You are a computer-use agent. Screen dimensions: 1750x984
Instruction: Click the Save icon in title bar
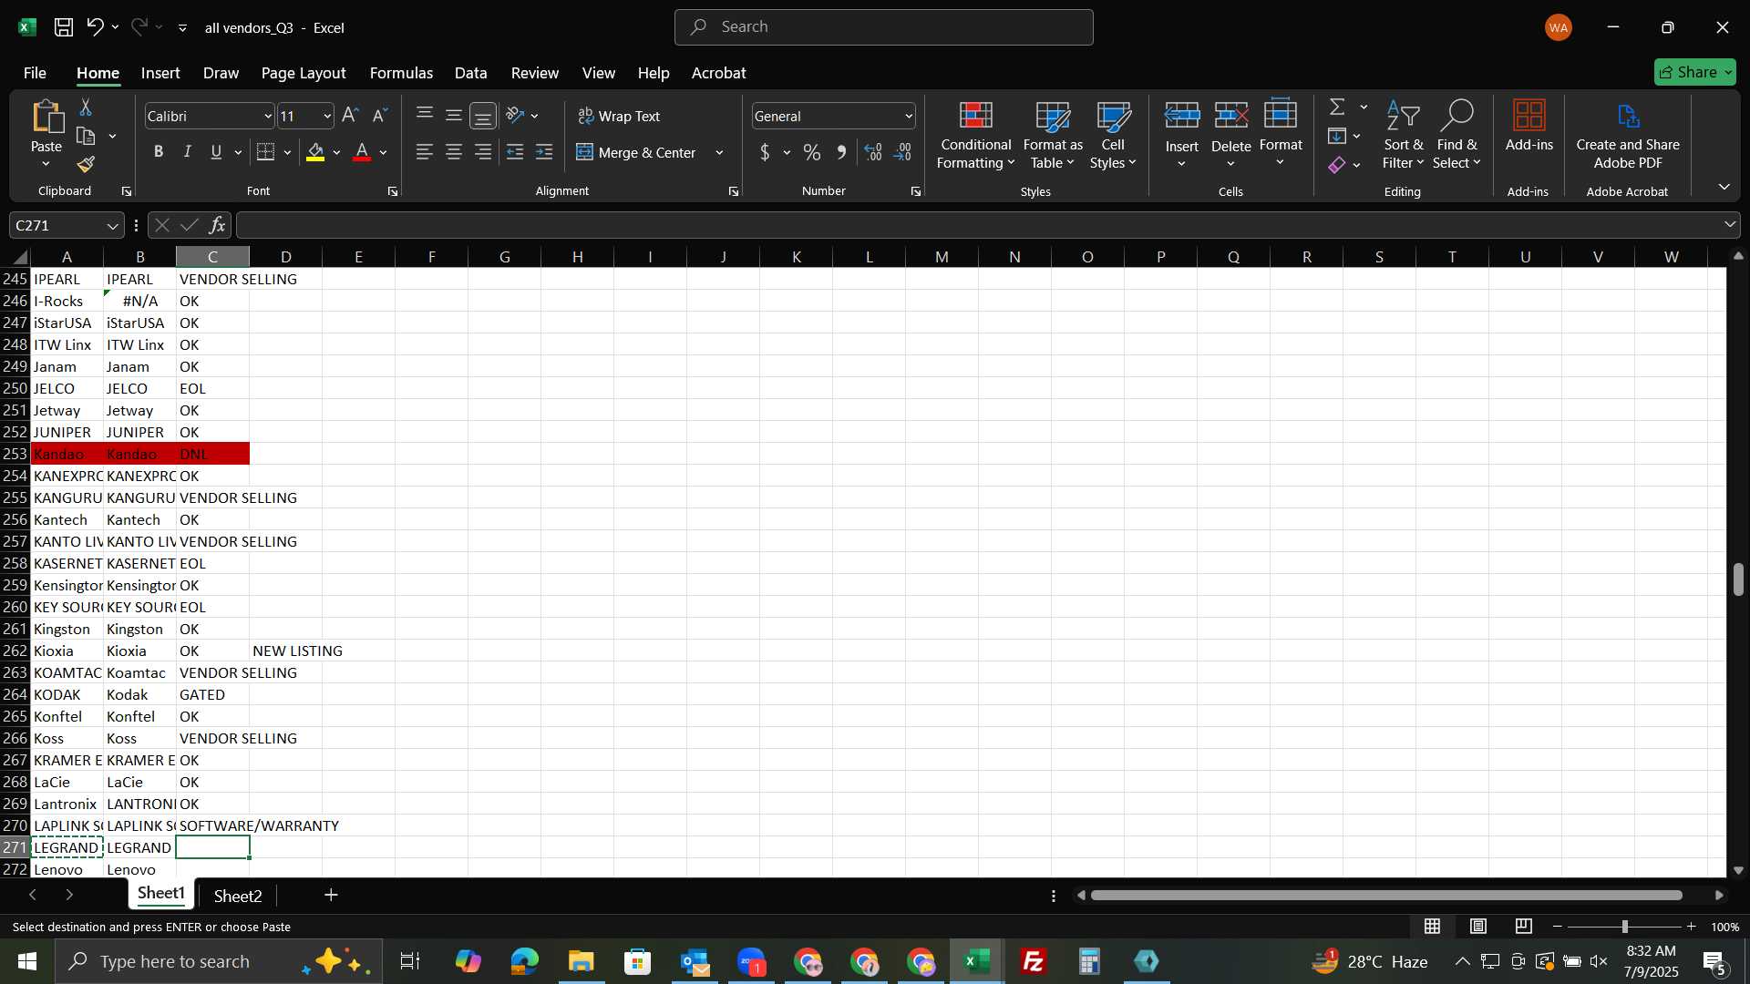point(64,27)
